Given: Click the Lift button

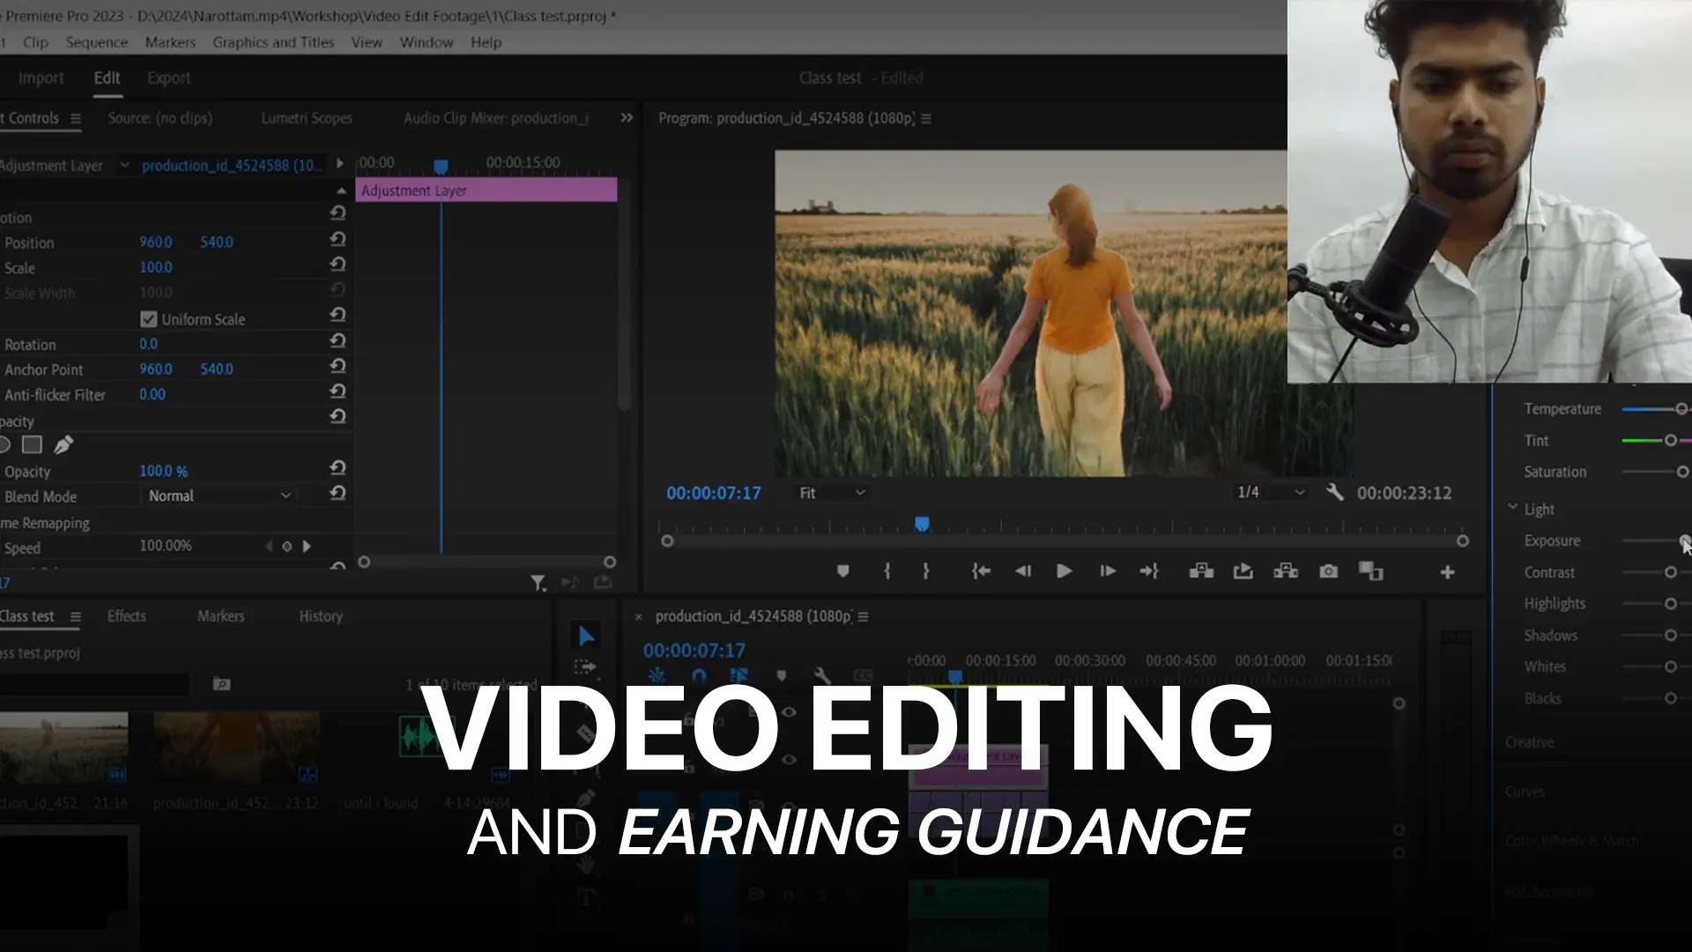Looking at the screenshot, I should coord(1201,571).
